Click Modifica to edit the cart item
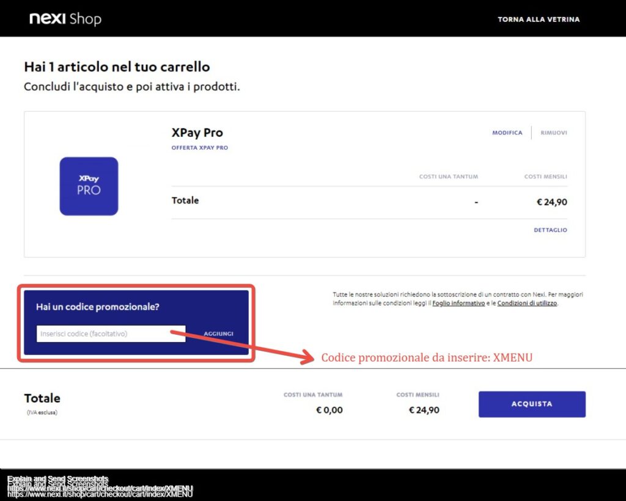Screen dimensions: 626x501 pyautogui.click(x=507, y=133)
